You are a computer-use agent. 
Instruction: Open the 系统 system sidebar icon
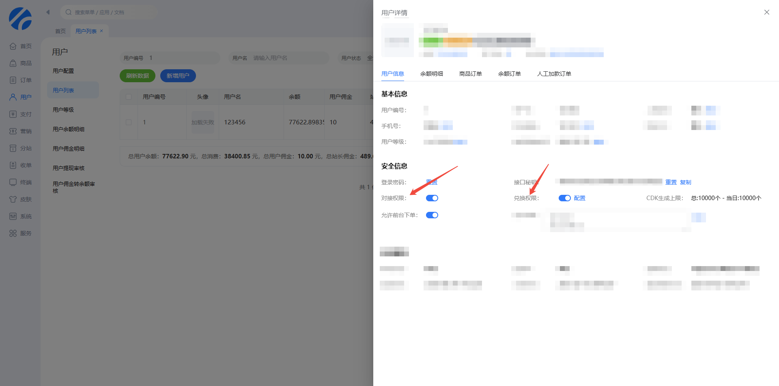tap(13, 216)
